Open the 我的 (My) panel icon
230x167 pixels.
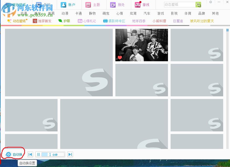[38, 4]
